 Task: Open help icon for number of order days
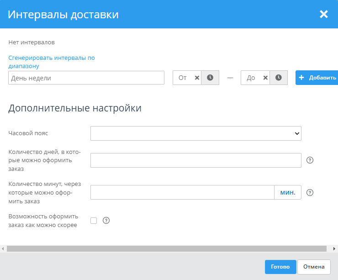click(x=310, y=160)
